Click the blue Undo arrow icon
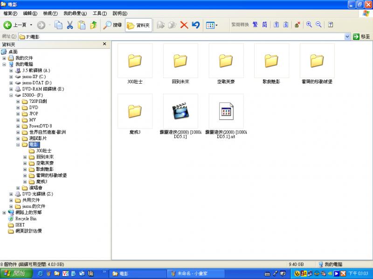373x279 pixels. (195, 25)
